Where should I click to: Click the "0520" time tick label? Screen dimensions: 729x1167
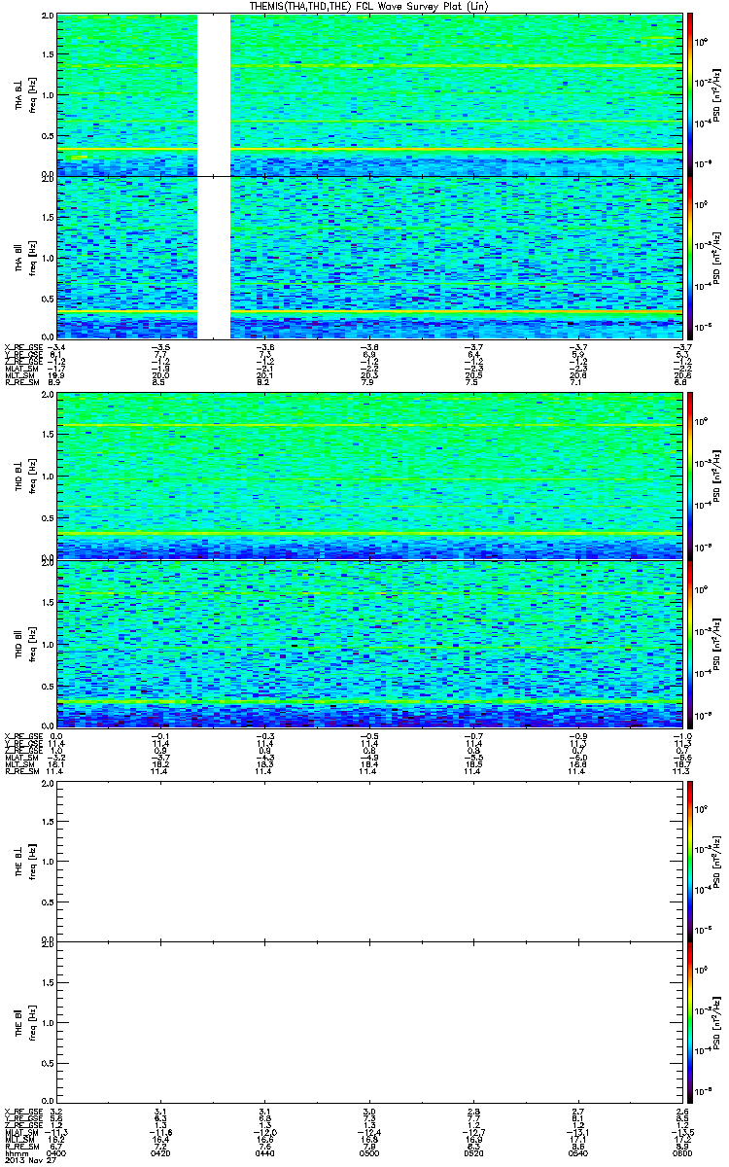472,1152
